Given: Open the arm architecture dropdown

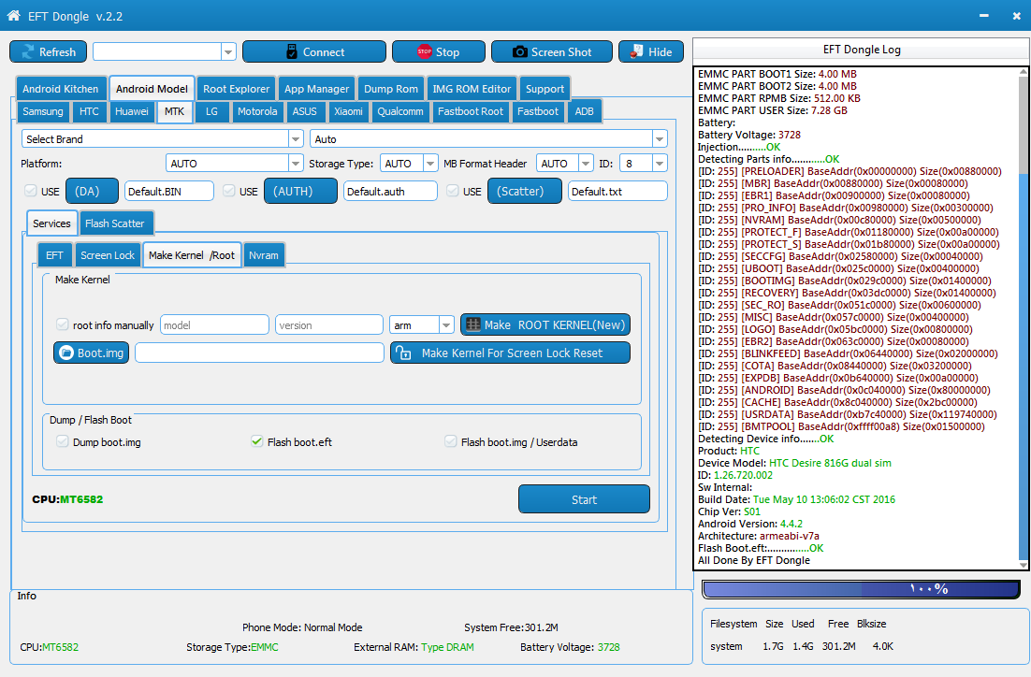Looking at the screenshot, I should pos(446,324).
